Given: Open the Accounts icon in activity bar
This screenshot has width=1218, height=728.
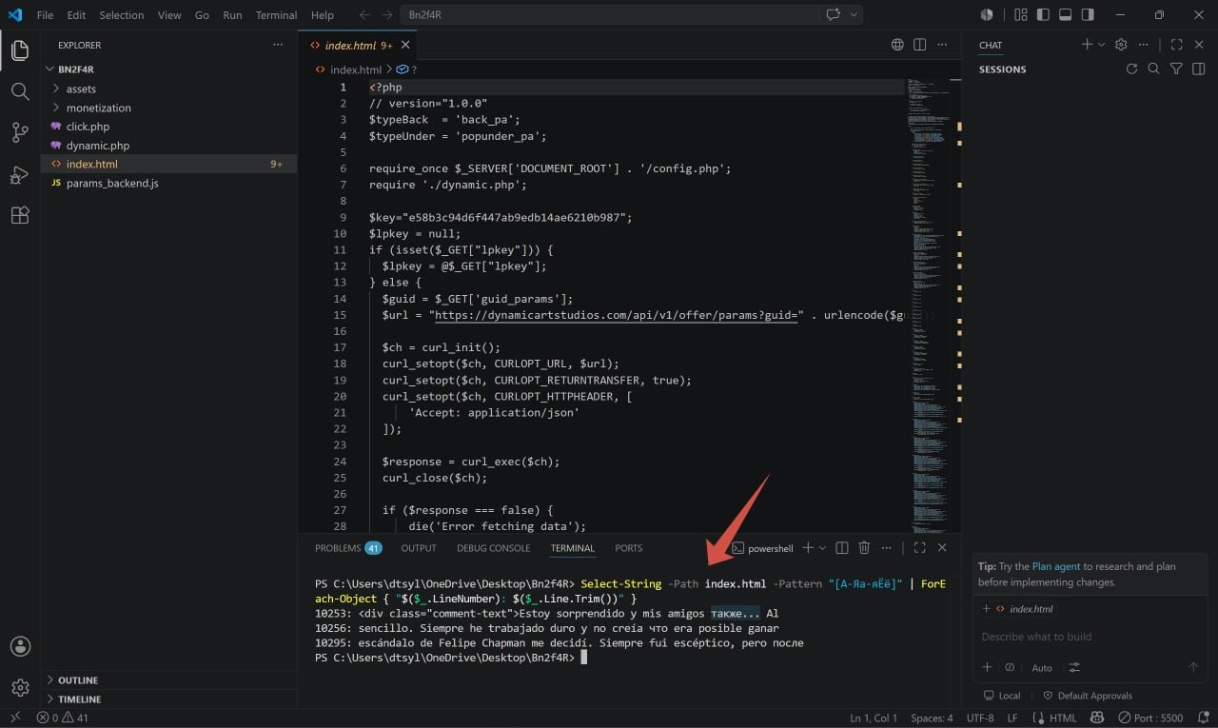Looking at the screenshot, I should 20,646.
